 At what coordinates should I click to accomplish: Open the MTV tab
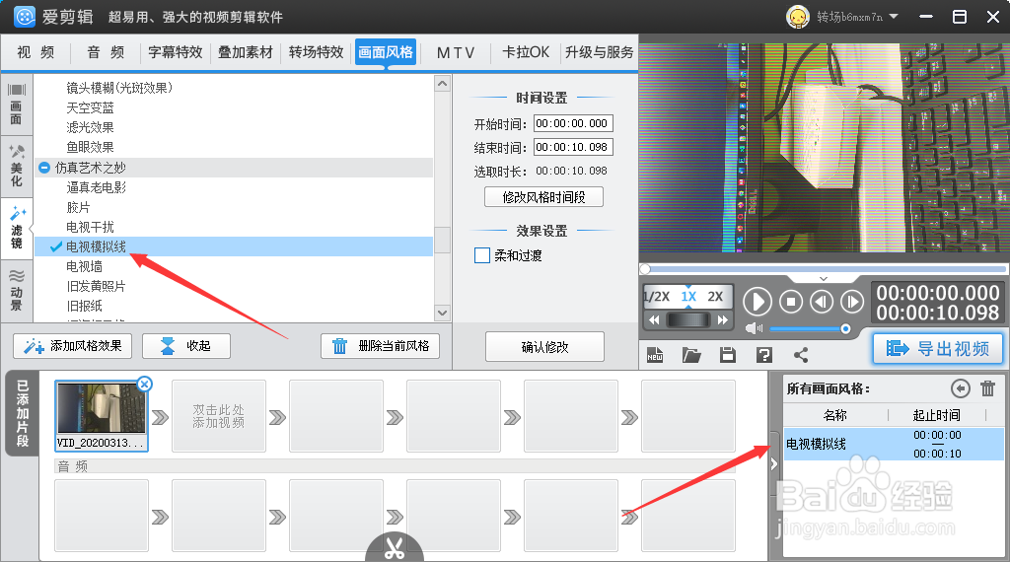[x=456, y=52]
